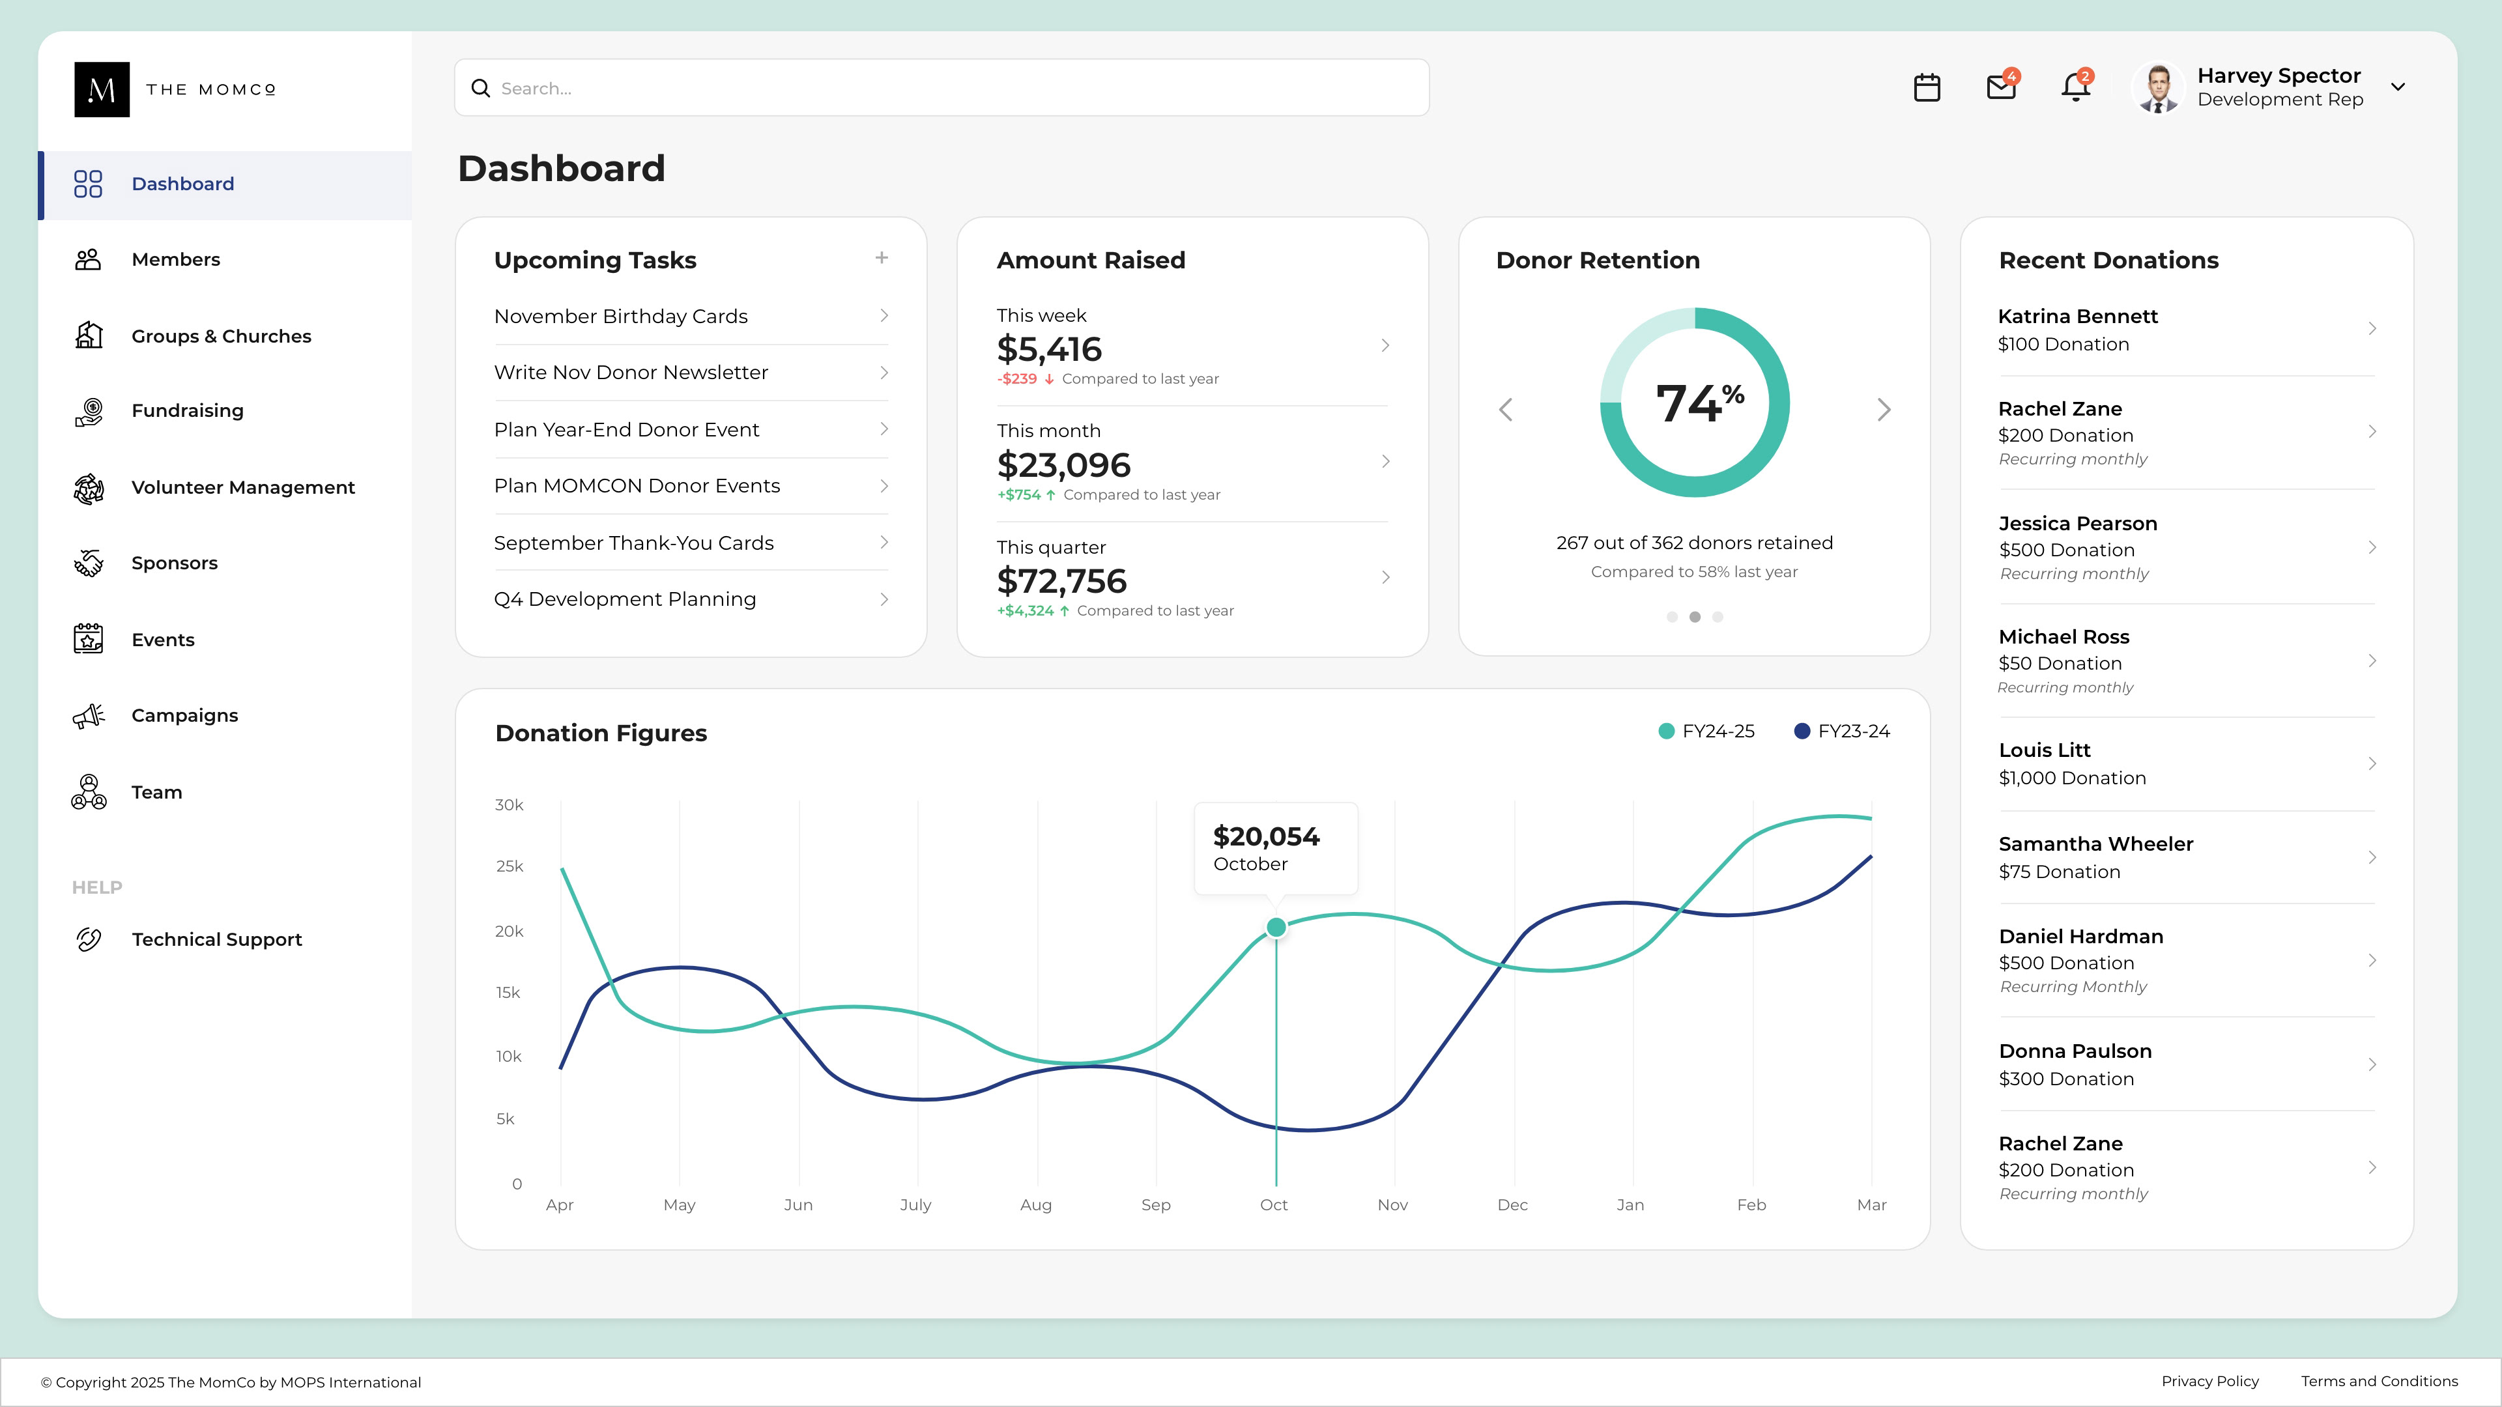Viewport: 2502px width, 1407px height.
Task: Click the notifications bell icon
Action: pyautogui.click(x=2076, y=87)
